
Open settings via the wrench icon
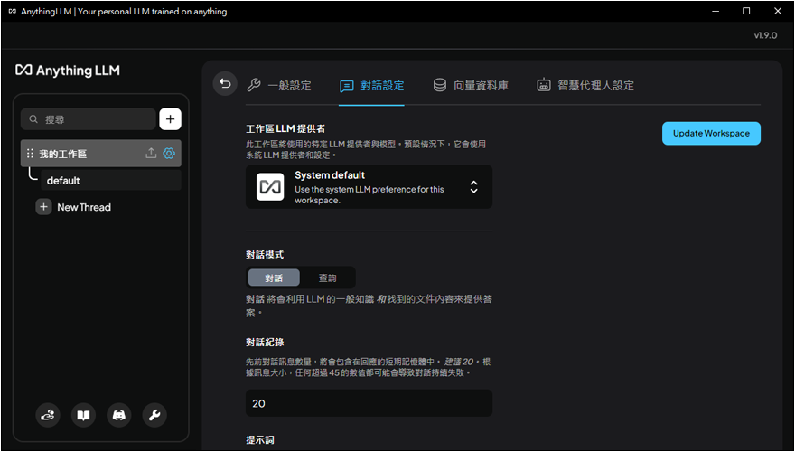tap(154, 415)
